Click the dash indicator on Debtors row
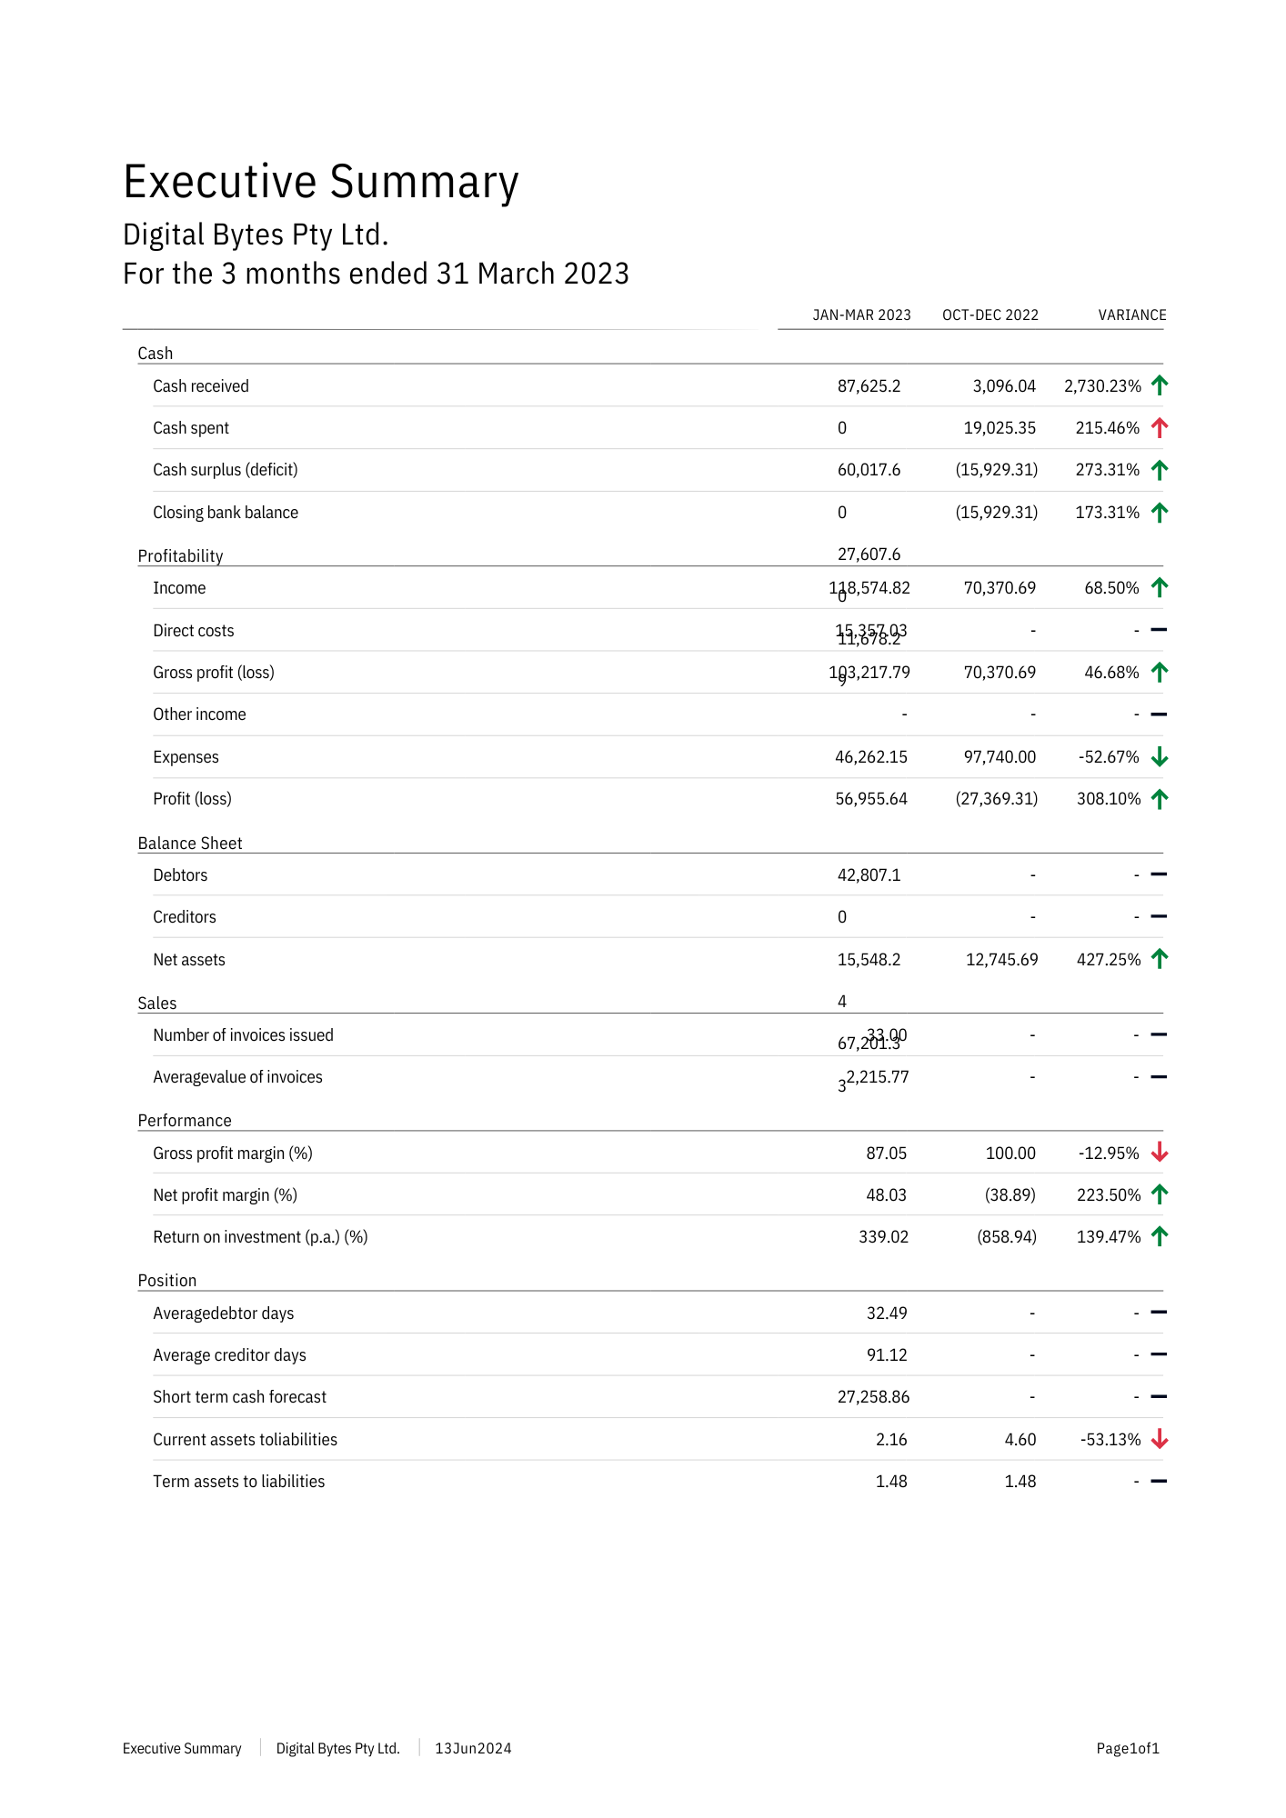 [x=1159, y=874]
